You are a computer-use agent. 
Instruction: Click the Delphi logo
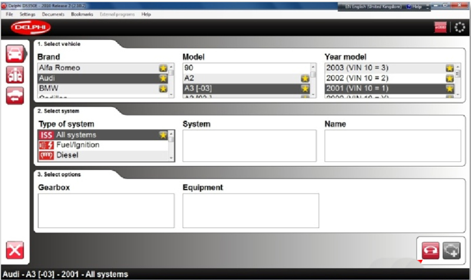(31, 27)
